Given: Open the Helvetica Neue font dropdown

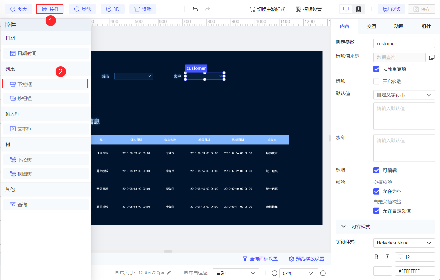Looking at the screenshot, I should pos(404,243).
